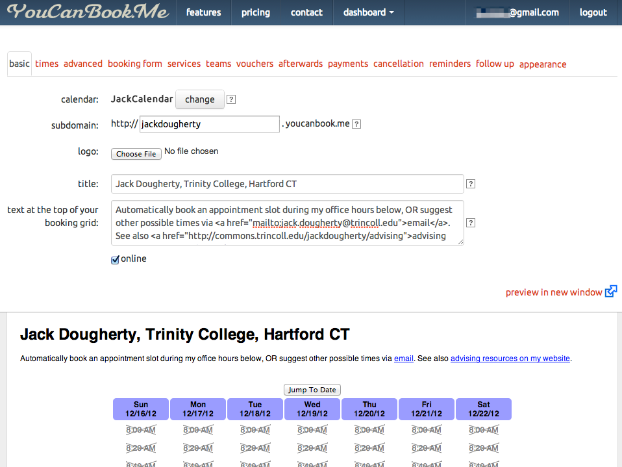Open the booking form tab
Viewport: 622px width, 467px height.
pyautogui.click(x=135, y=64)
